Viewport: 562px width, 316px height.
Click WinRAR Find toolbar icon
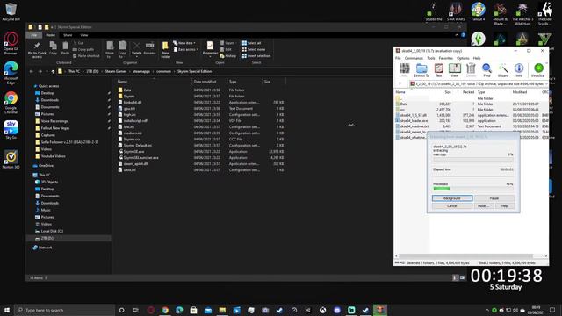486,70
